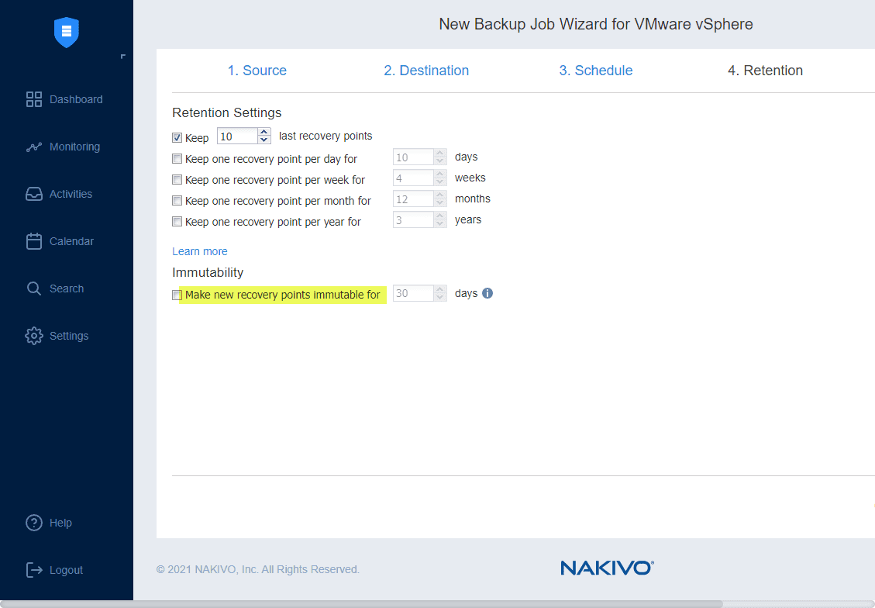875x608 pixels.
Task: Click the wizard title text
Action: [x=595, y=24]
